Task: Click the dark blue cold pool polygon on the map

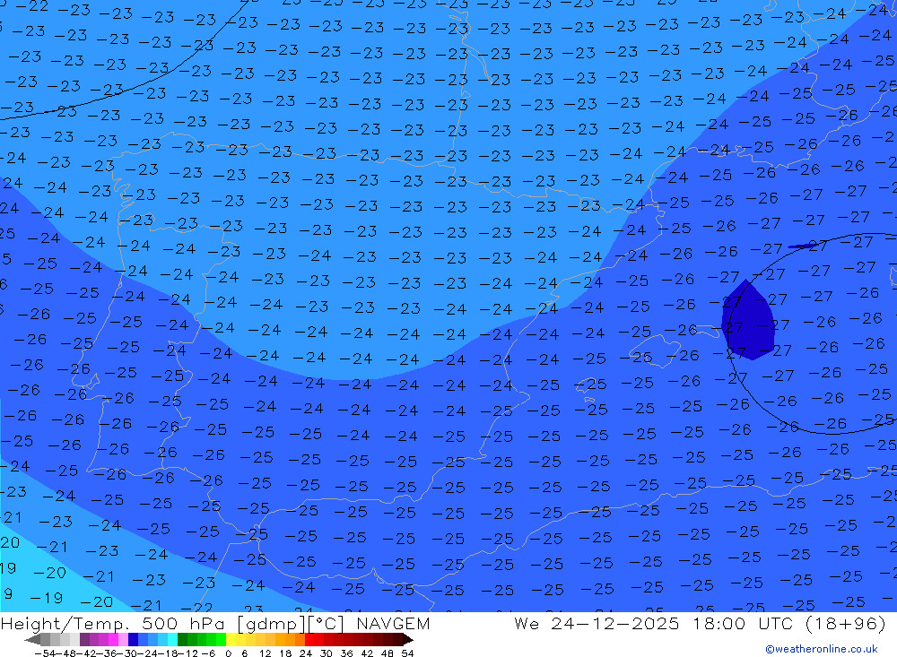Action: (x=748, y=322)
